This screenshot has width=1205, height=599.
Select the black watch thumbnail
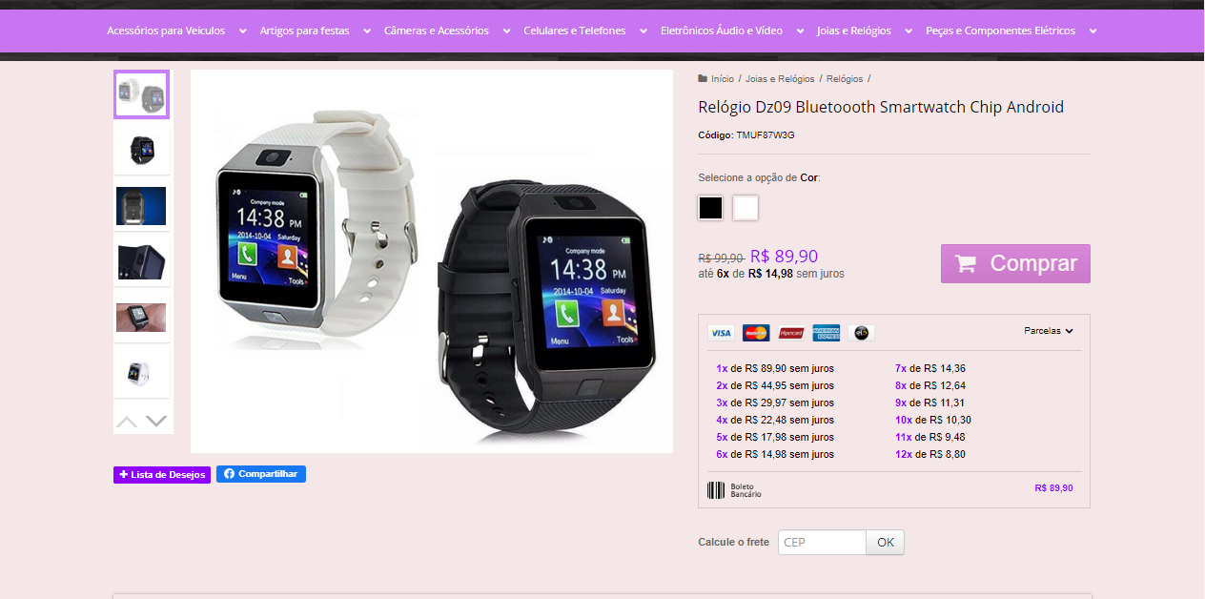[142, 148]
